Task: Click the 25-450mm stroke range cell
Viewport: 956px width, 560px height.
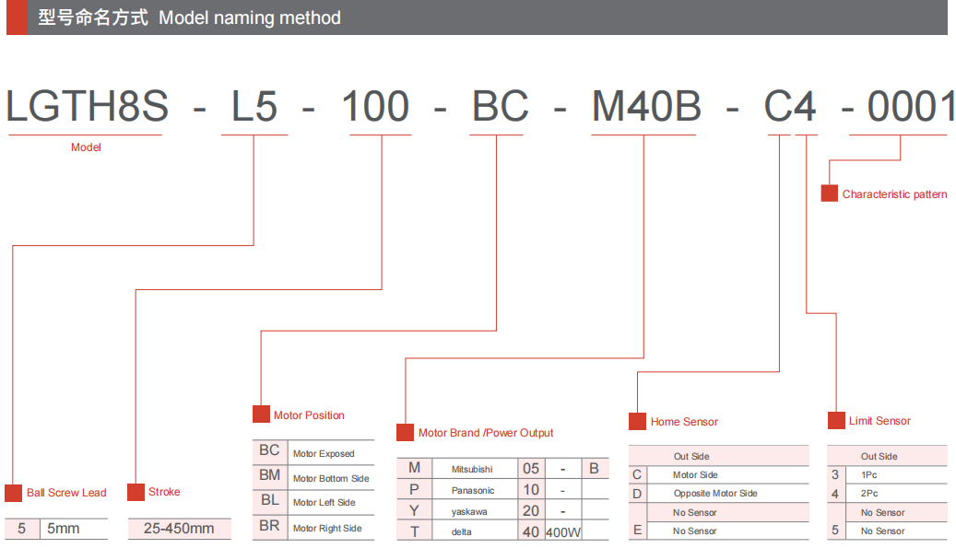Action: (179, 529)
